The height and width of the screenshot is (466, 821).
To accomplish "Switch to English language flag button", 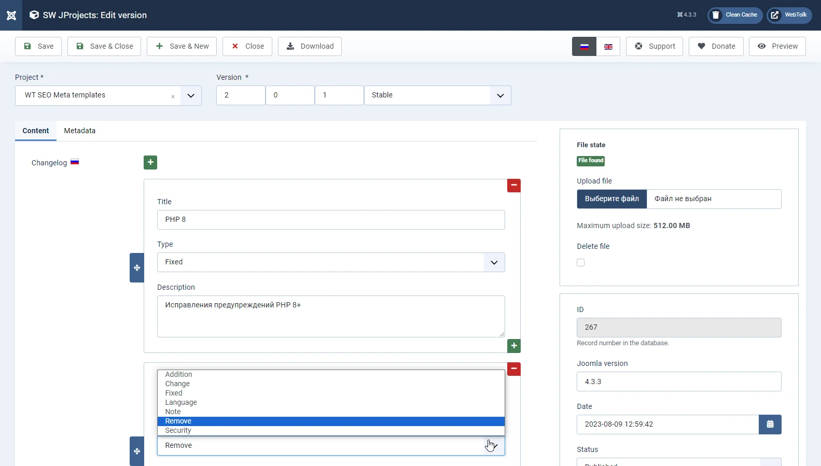I will tap(608, 46).
